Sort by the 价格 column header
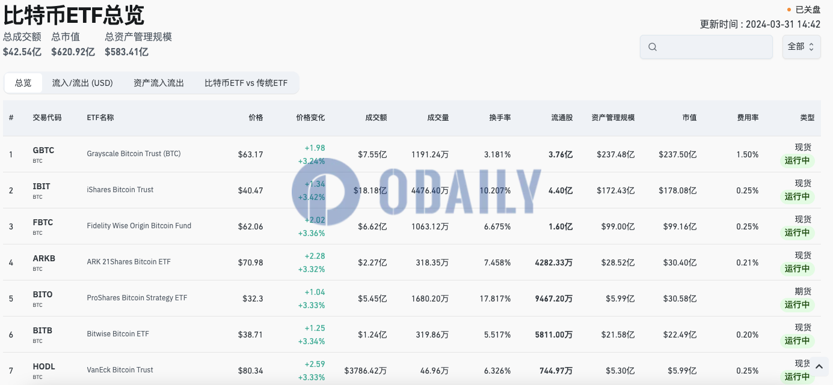The width and height of the screenshot is (833, 385). [x=256, y=118]
